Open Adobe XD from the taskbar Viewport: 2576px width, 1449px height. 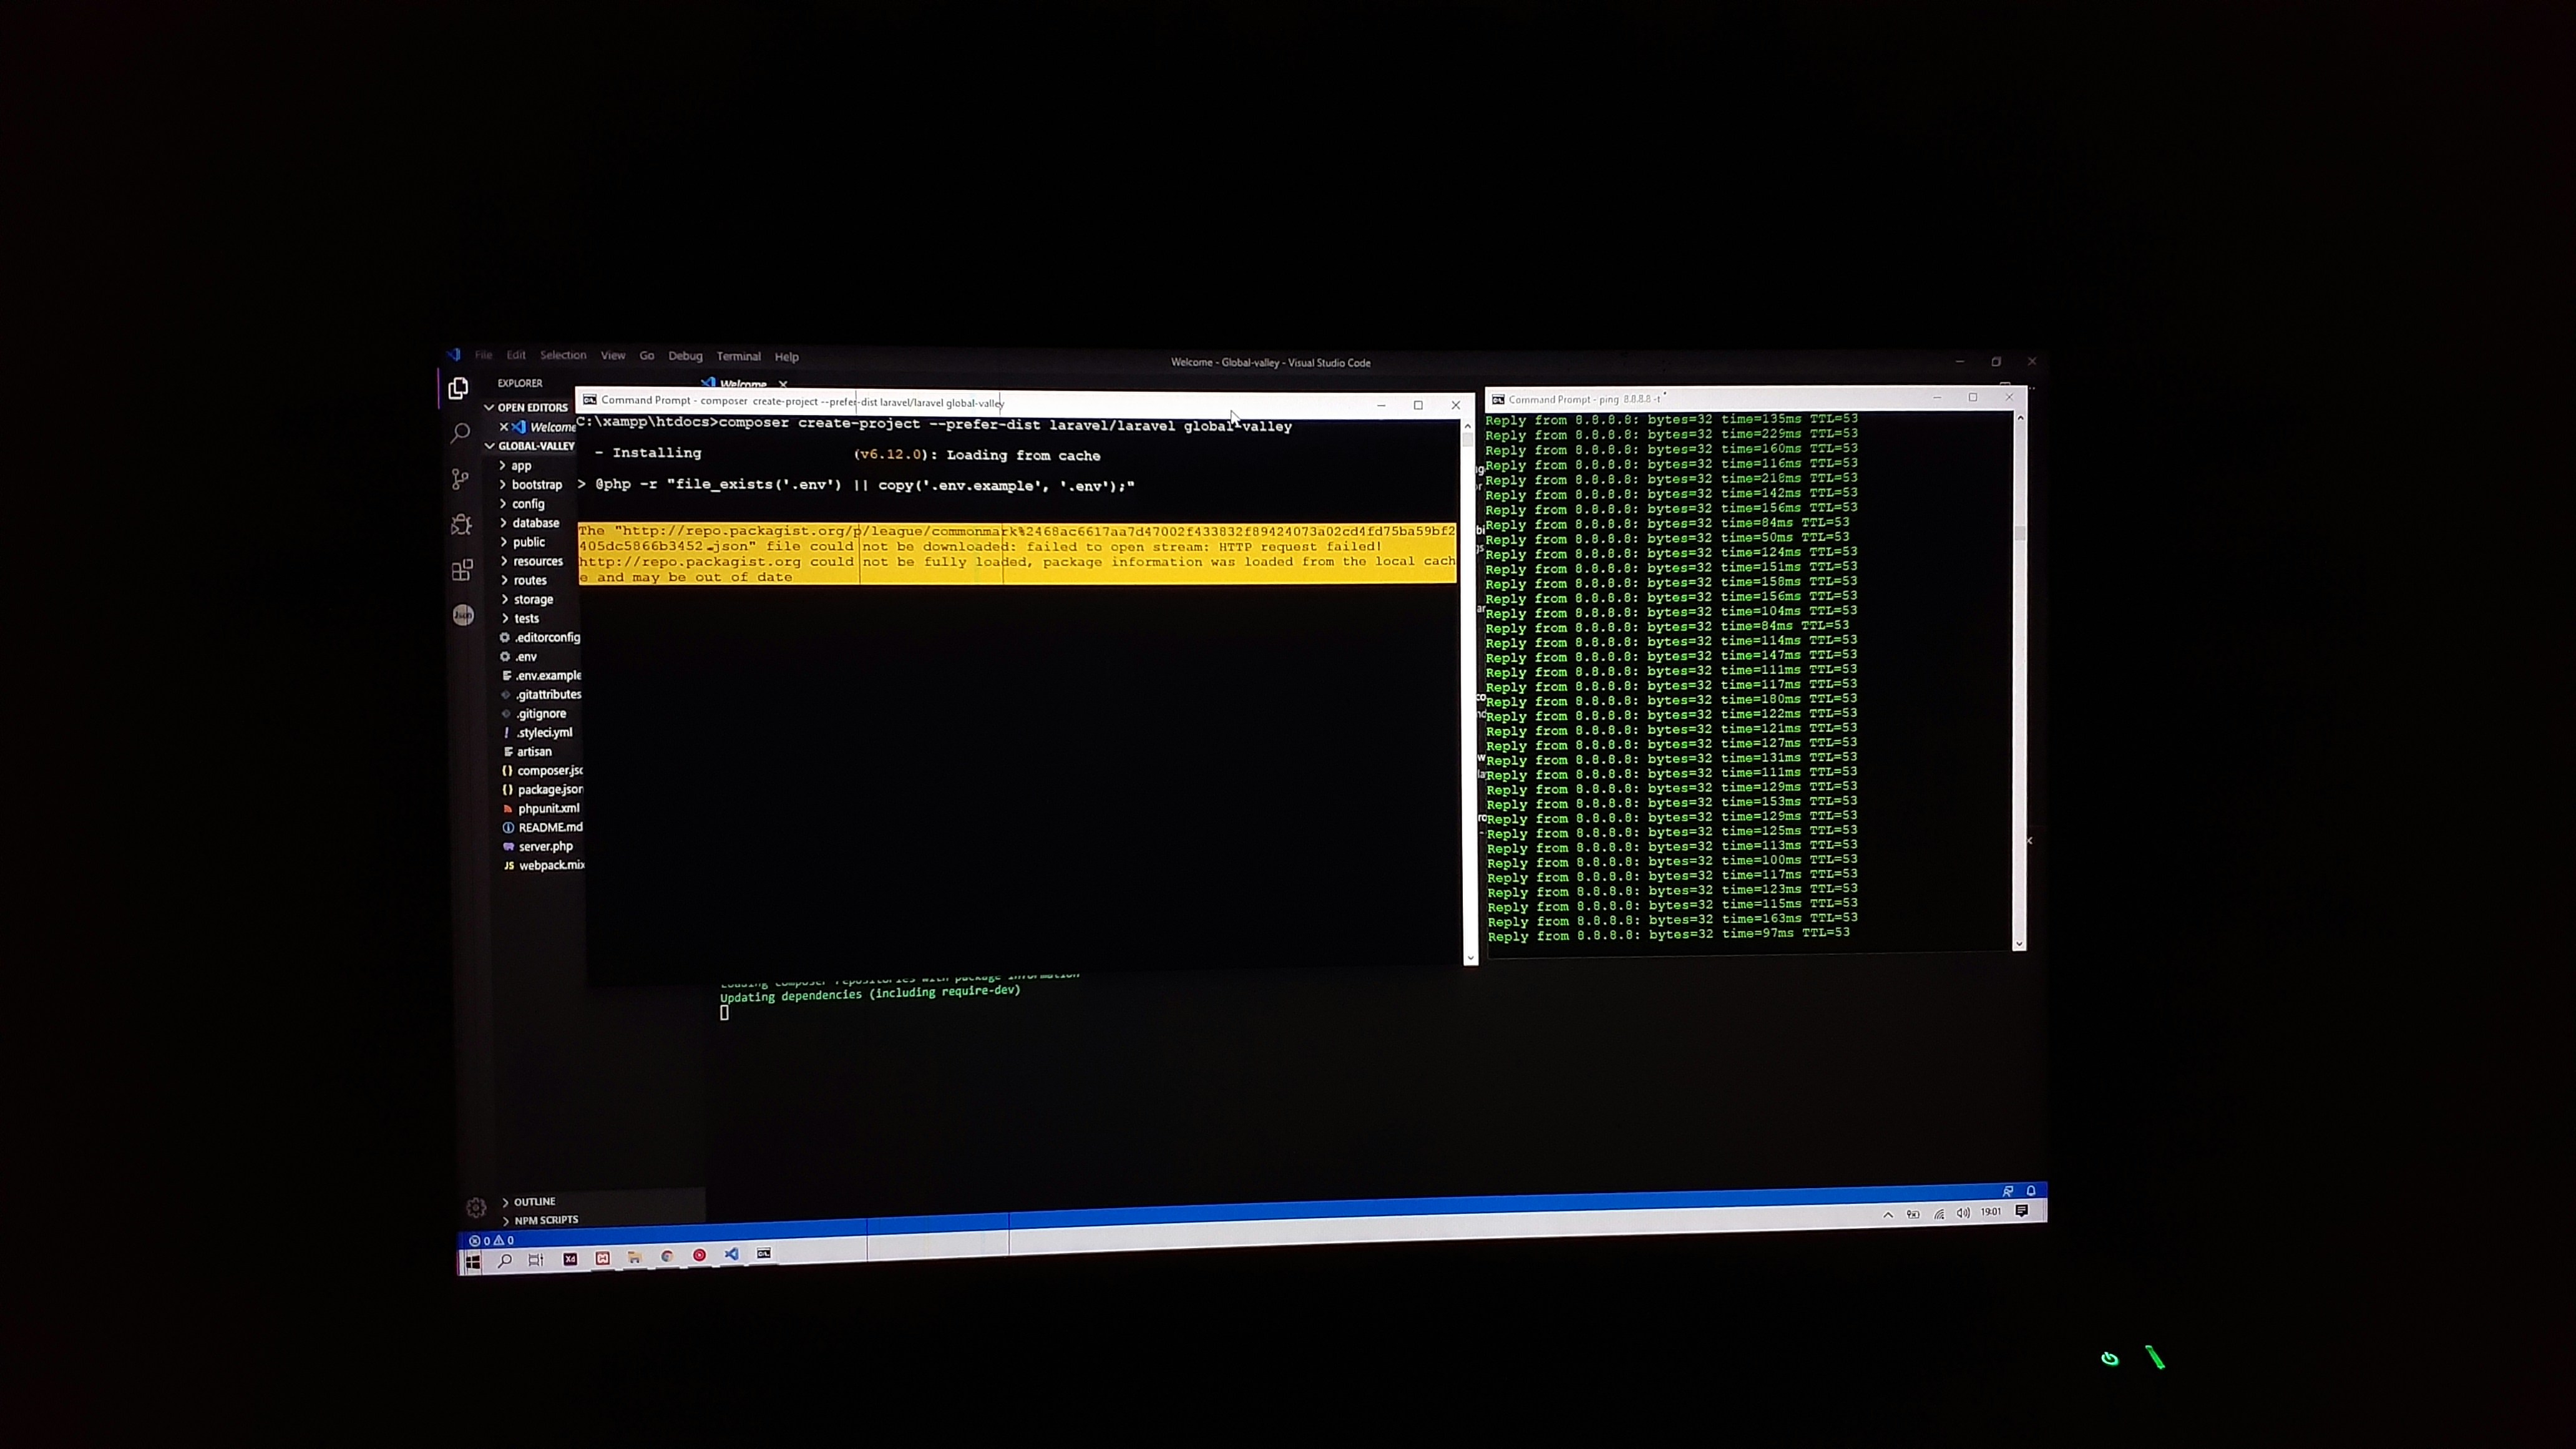(570, 1259)
